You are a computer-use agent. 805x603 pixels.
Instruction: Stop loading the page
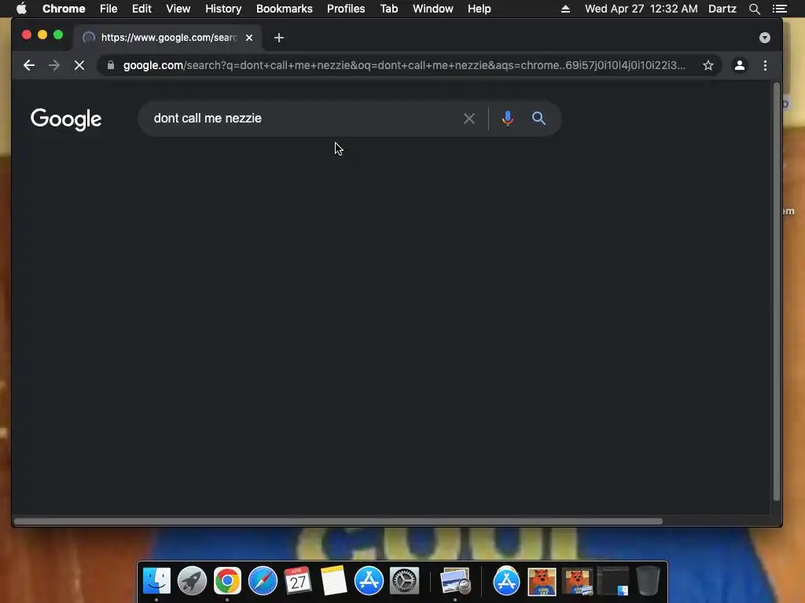tap(79, 65)
